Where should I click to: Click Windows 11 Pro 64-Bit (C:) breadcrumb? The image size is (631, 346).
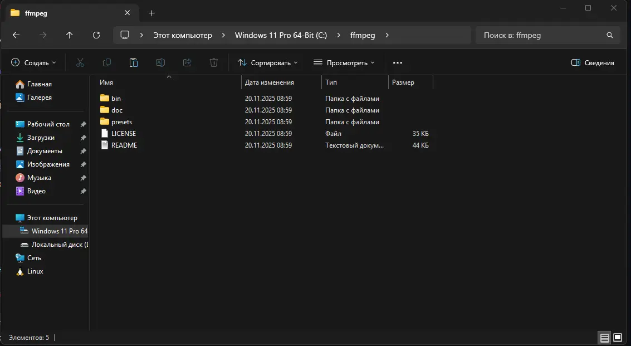click(x=281, y=36)
